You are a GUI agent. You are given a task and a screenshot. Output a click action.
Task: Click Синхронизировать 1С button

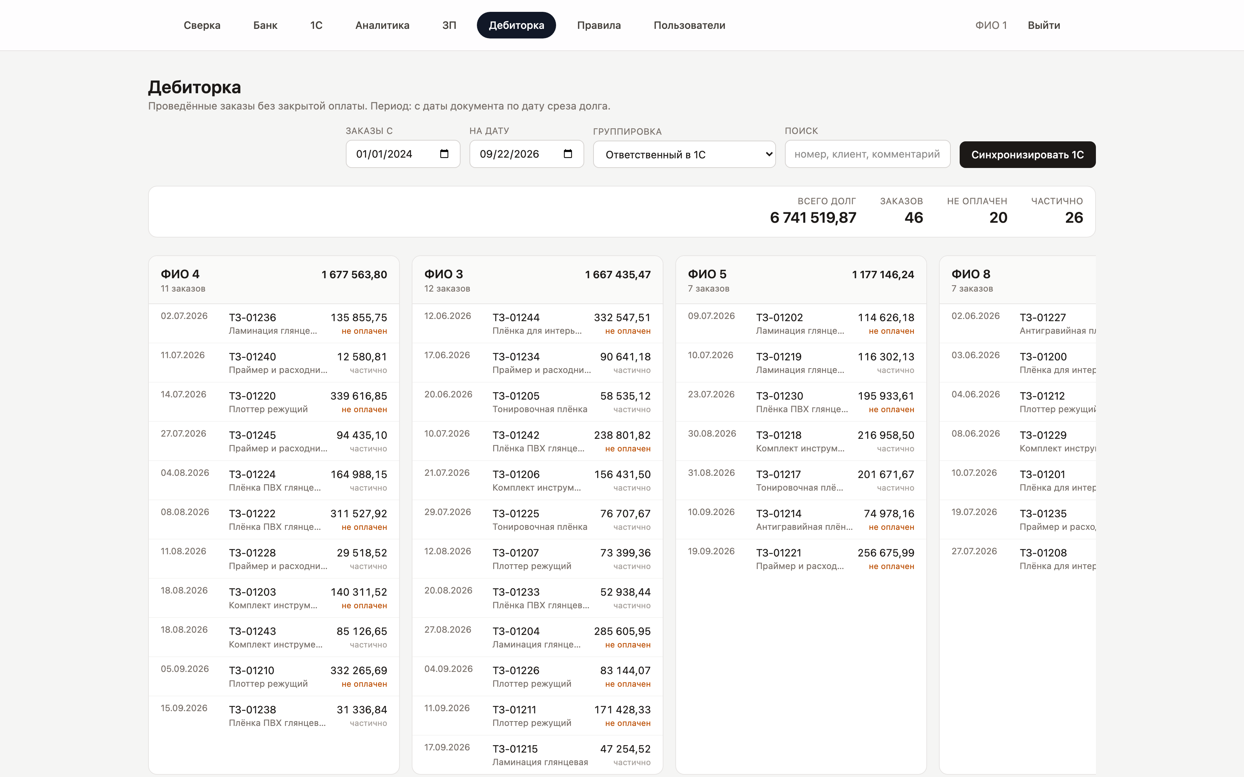coord(1027,154)
